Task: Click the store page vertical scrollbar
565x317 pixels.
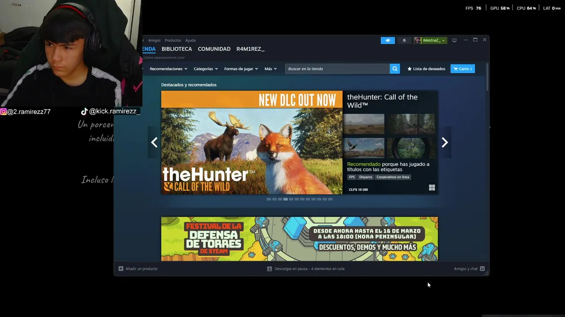Action: point(487,77)
